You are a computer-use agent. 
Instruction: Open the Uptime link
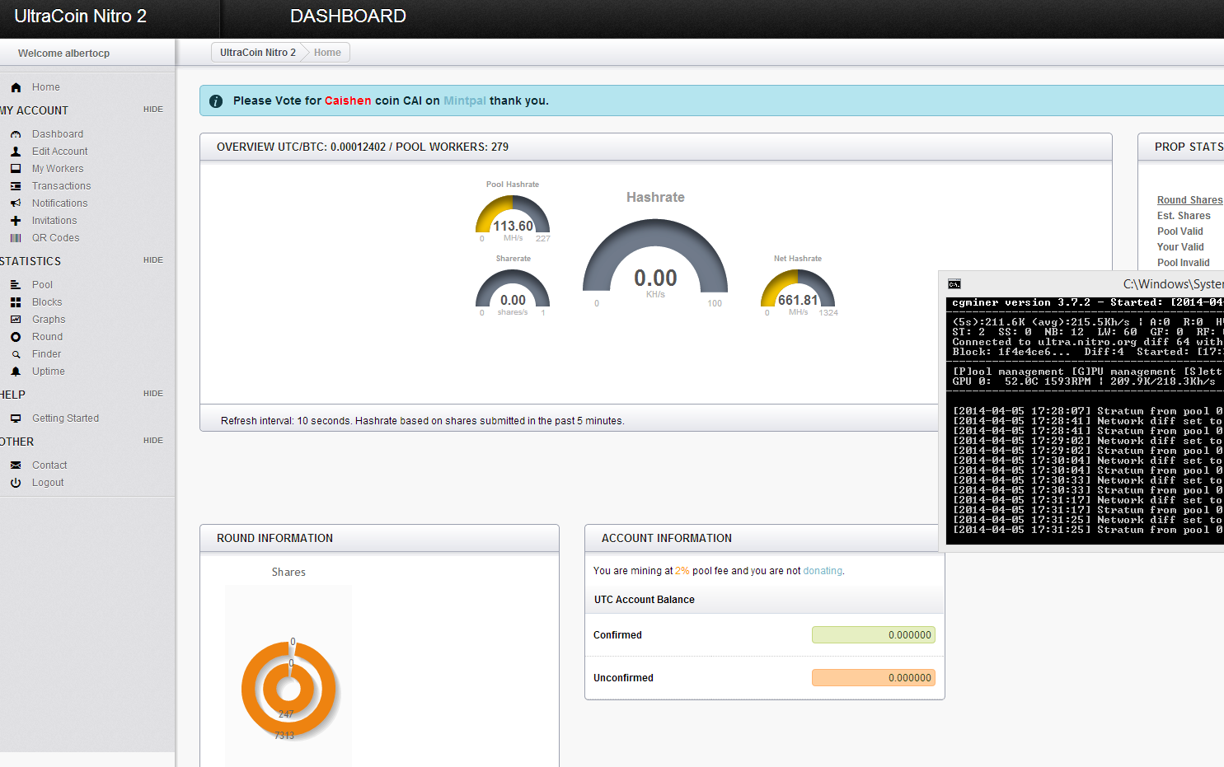pyautogui.click(x=49, y=372)
